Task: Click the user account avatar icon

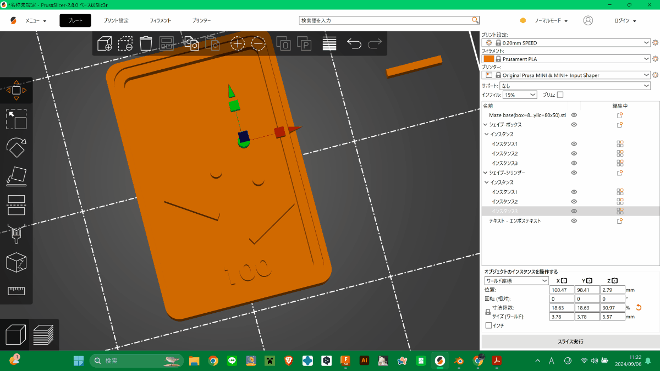Action: (x=588, y=20)
